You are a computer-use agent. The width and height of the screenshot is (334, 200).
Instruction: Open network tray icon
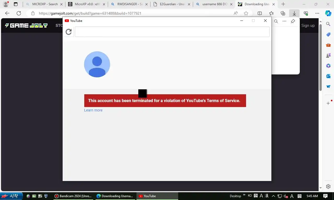tap(279, 196)
